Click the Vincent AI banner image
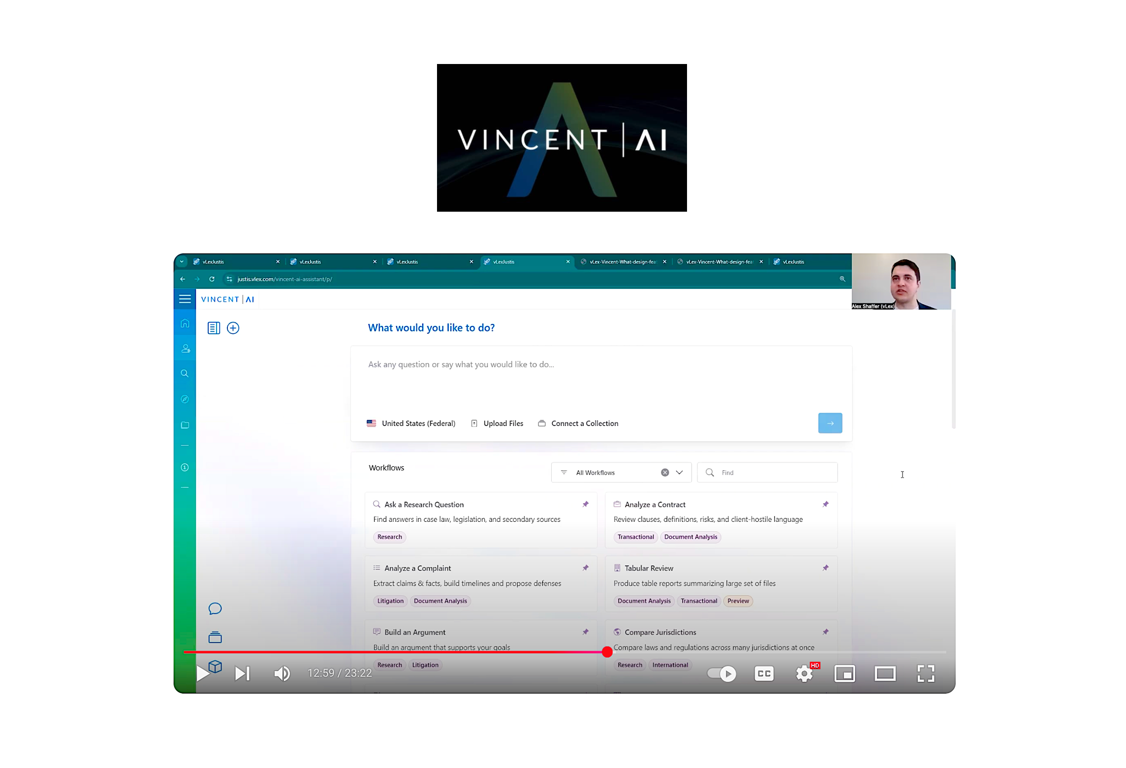The height and width of the screenshot is (768, 1126). tap(563, 138)
